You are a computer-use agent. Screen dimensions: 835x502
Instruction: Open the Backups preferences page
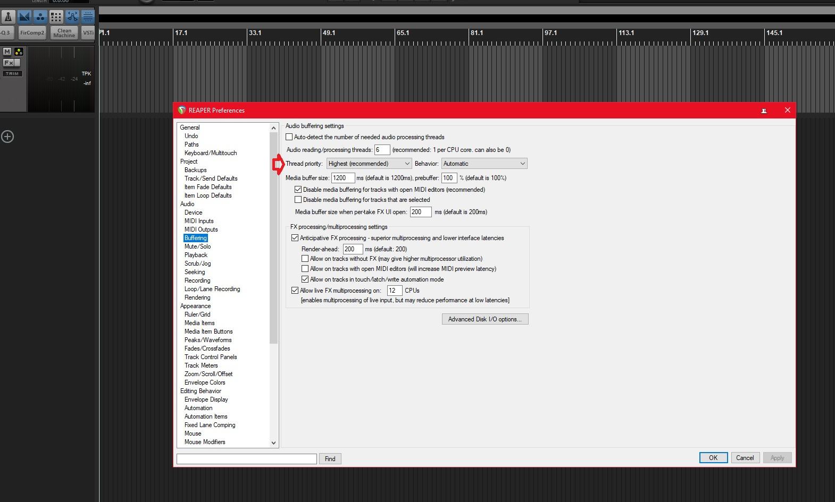[x=196, y=170]
